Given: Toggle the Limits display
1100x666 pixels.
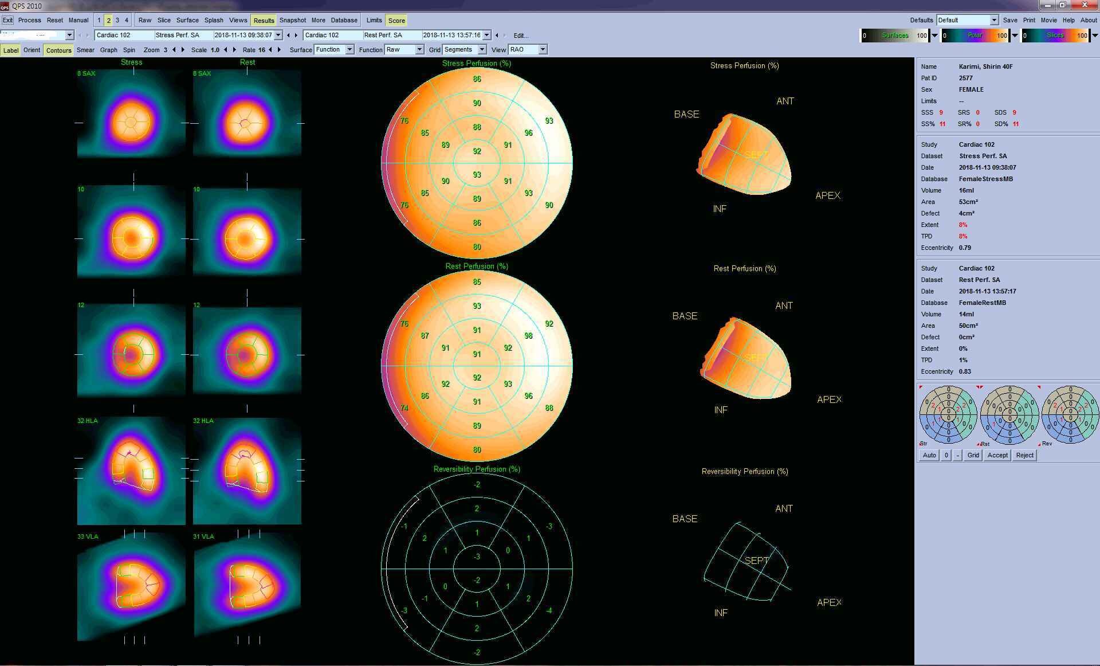Looking at the screenshot, I should coord(374,21).
